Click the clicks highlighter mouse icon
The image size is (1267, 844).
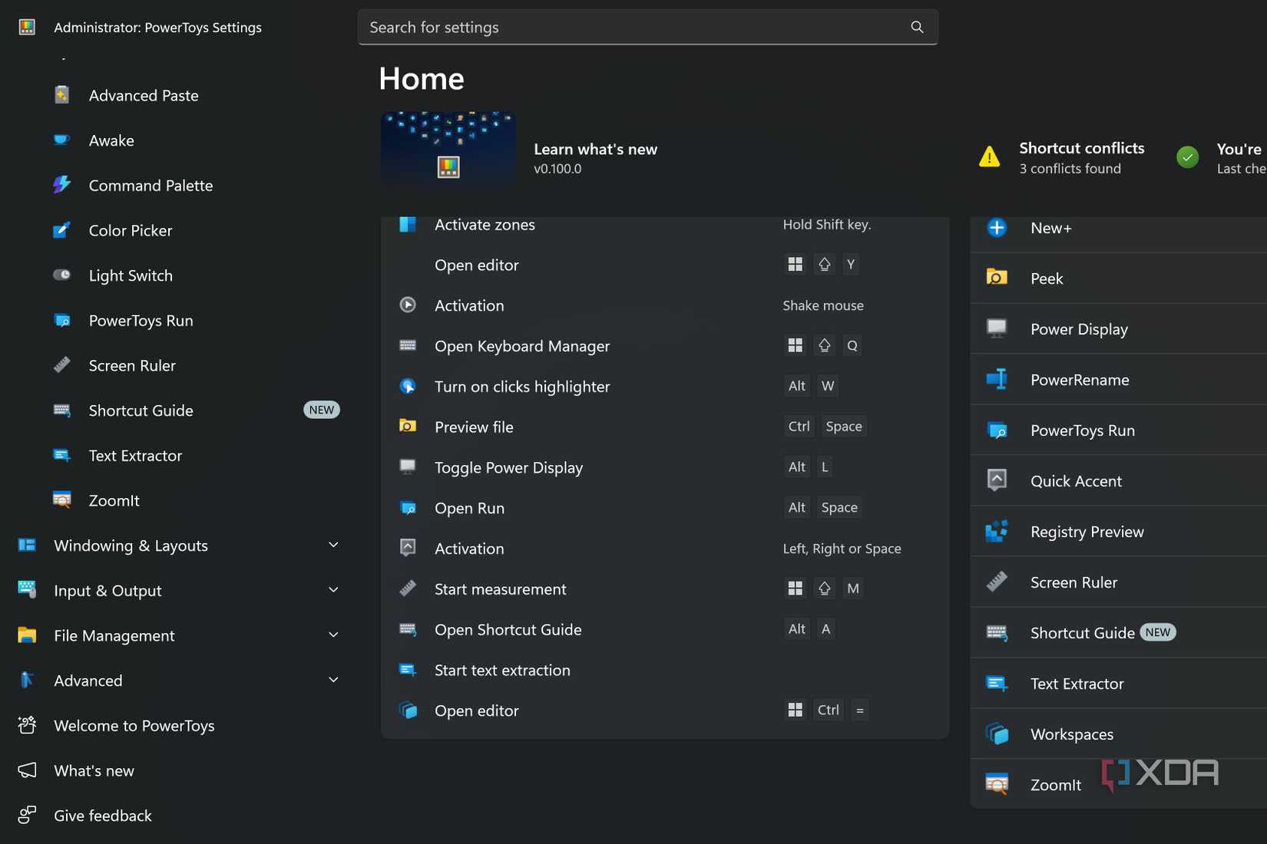pyautogui.click(x=408, y=386)
